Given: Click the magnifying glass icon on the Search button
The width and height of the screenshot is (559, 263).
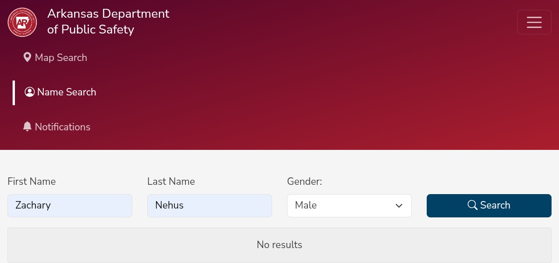Looking at the screenshot, I should [472, 205].
